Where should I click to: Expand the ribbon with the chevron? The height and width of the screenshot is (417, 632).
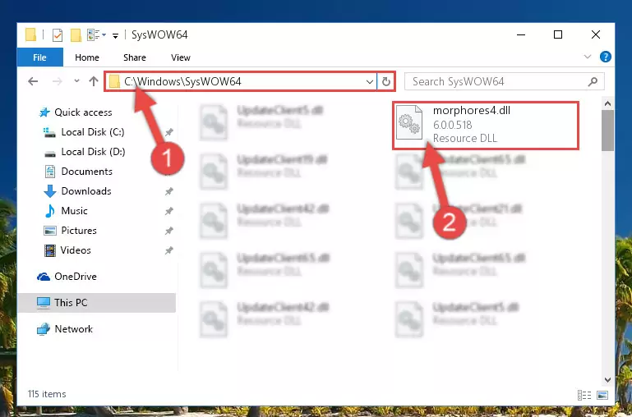tap(588, 57)
